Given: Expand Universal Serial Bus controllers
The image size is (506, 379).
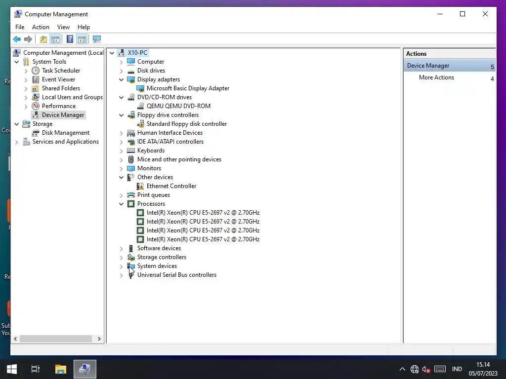Looking at the screenshot, I should [x=122, y=275].
